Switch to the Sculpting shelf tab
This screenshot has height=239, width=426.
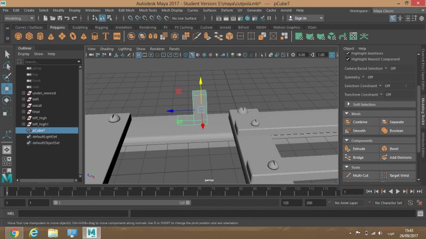click(x=80, y=28)
